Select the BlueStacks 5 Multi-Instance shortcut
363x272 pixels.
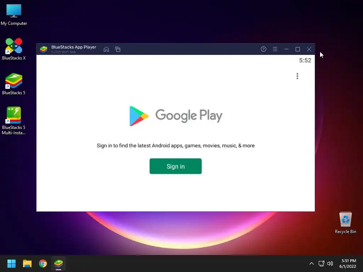[x=14, y=121]
